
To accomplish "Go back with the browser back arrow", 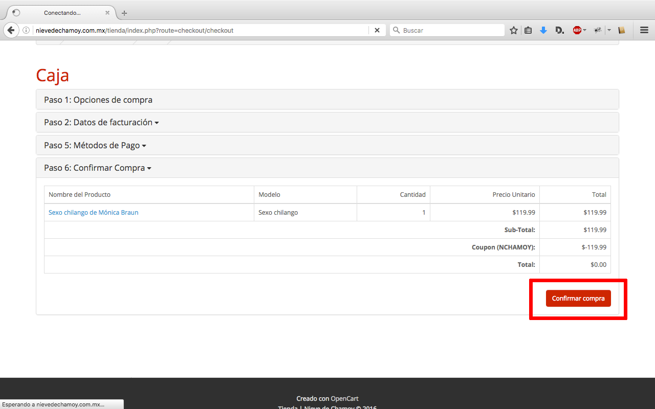I will coord(11,30).
